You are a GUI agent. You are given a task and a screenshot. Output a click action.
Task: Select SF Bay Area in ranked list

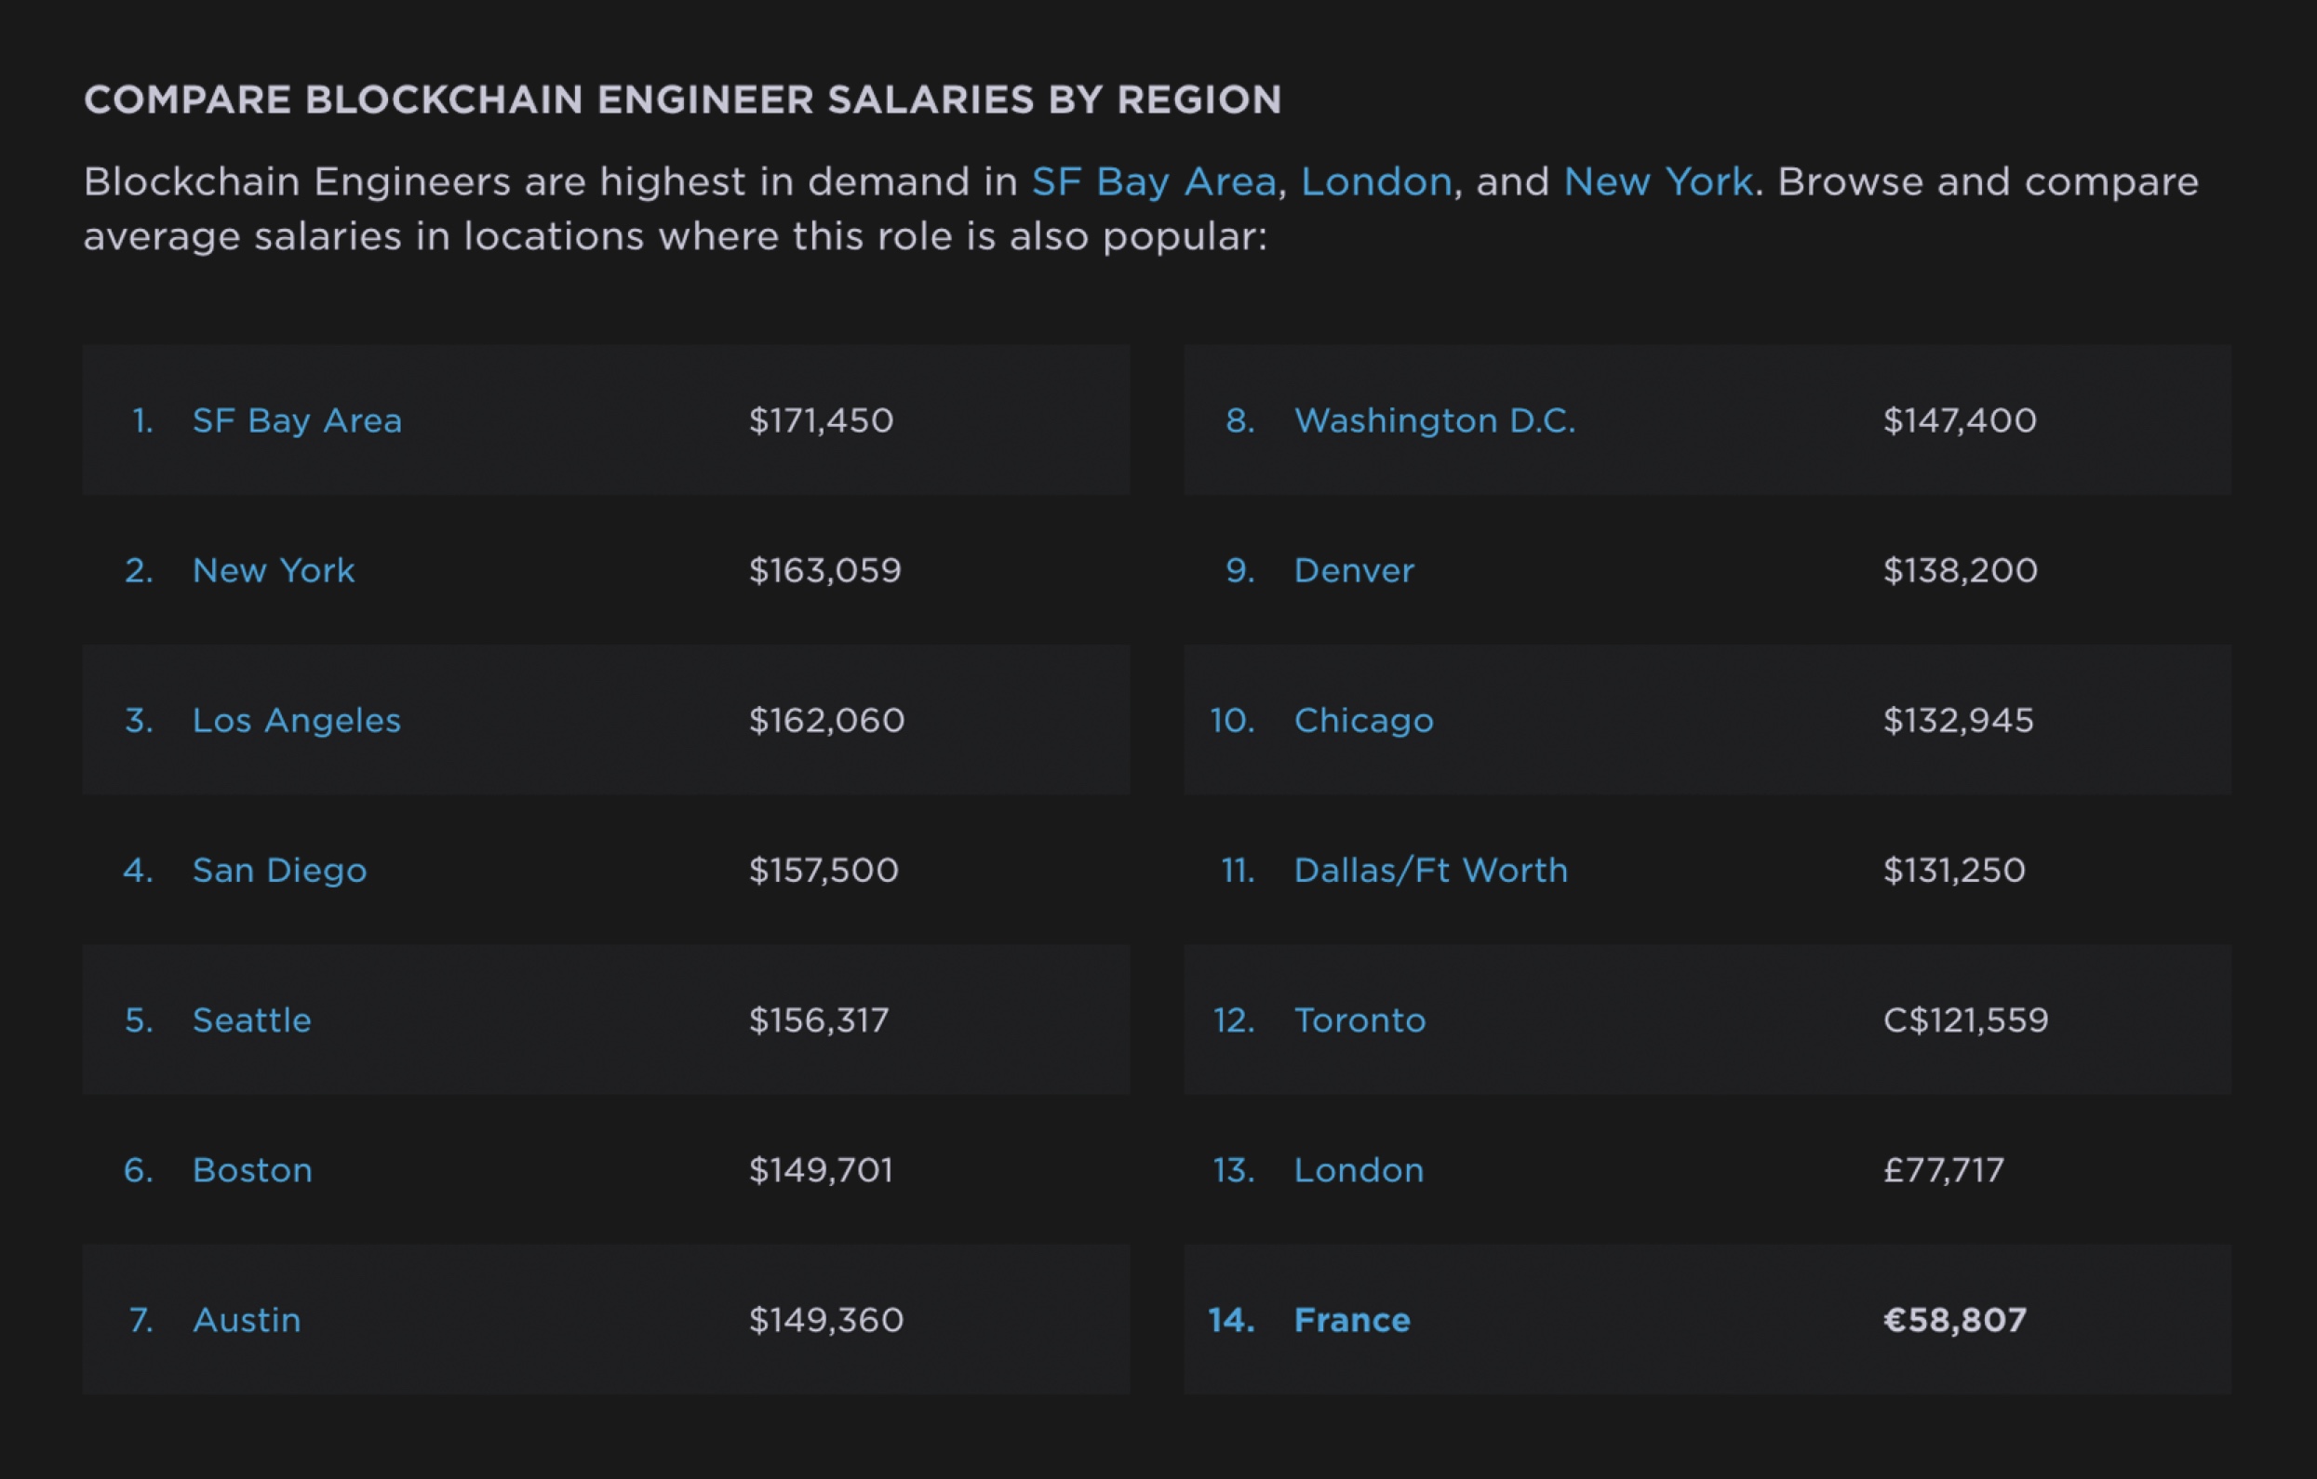pos(296,420)
